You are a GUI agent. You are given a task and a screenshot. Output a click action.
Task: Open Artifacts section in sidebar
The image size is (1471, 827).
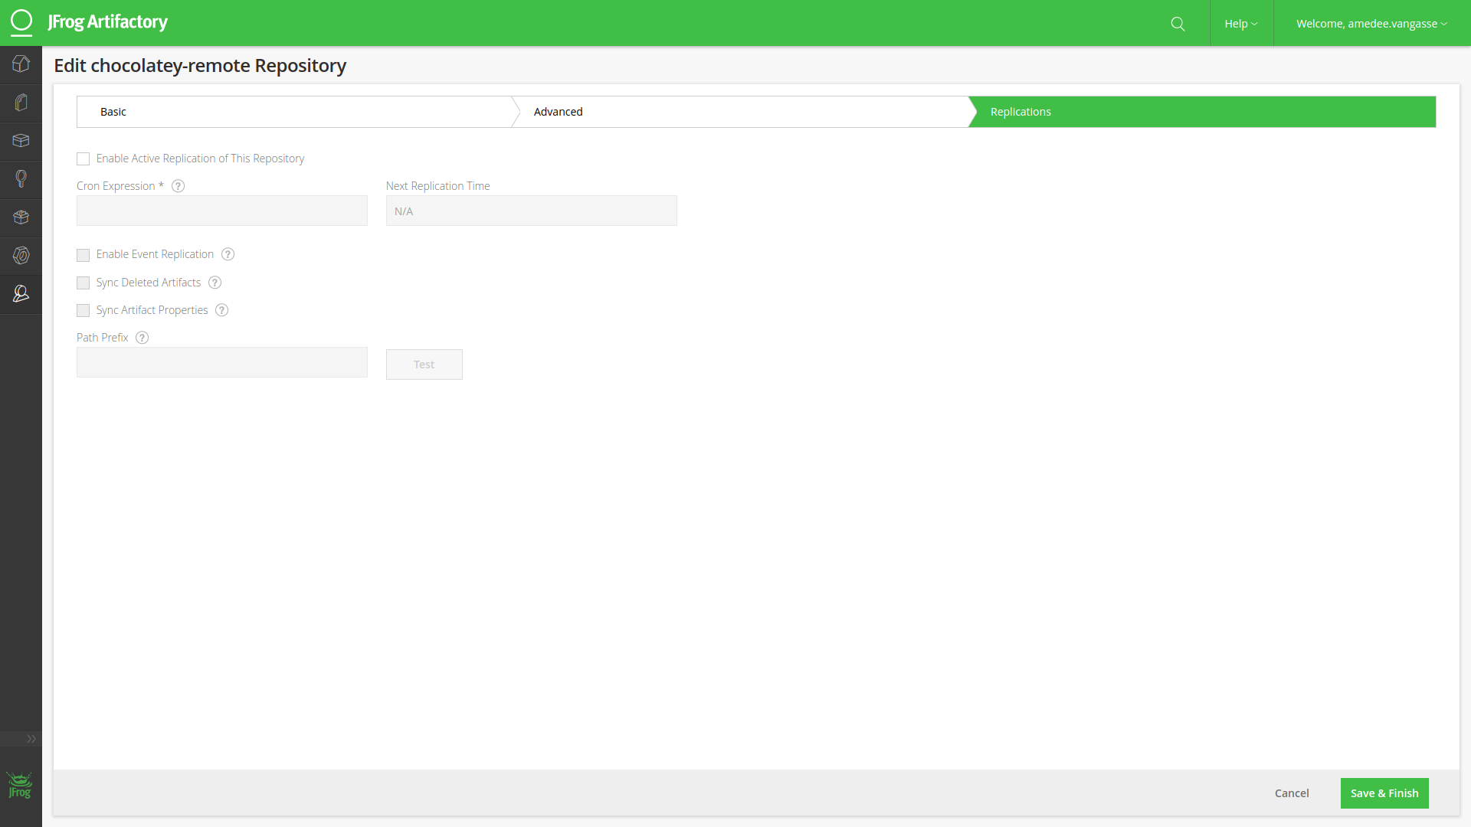[x=21, y=103]
